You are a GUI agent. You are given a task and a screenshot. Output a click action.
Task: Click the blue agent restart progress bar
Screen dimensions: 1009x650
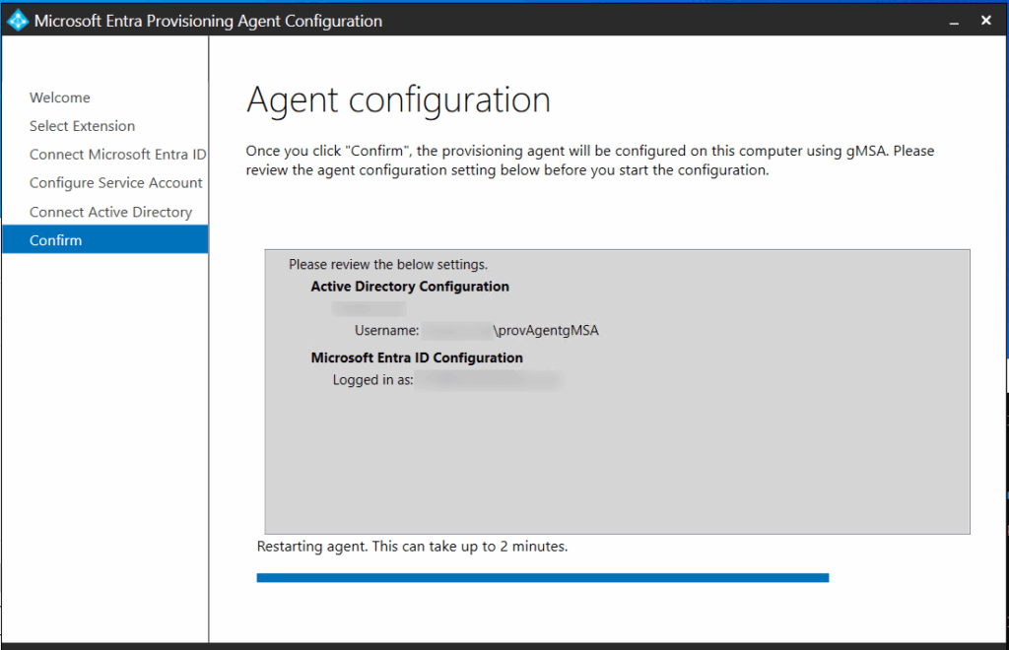point(542,578)
